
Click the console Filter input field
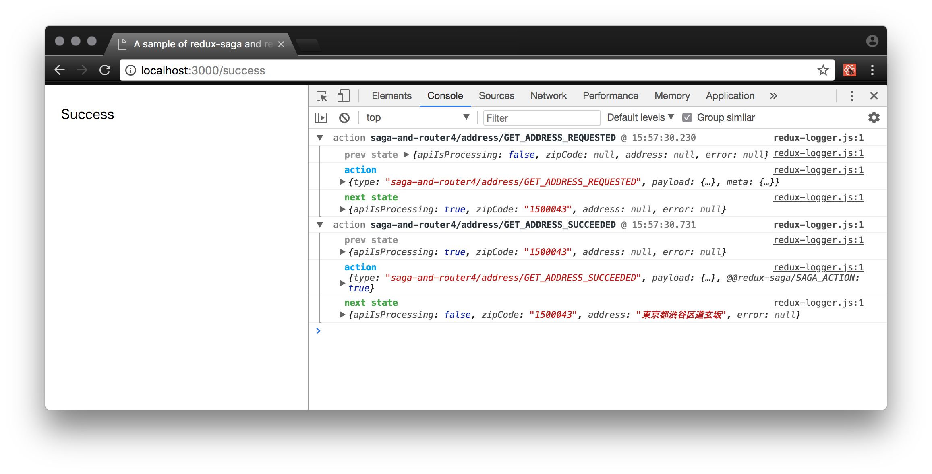541,118
